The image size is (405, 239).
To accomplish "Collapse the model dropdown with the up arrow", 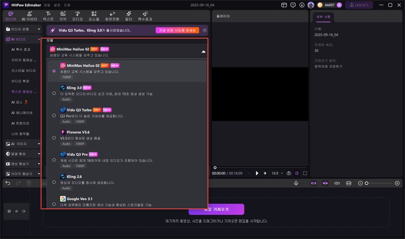I will [x=204, y=52].
